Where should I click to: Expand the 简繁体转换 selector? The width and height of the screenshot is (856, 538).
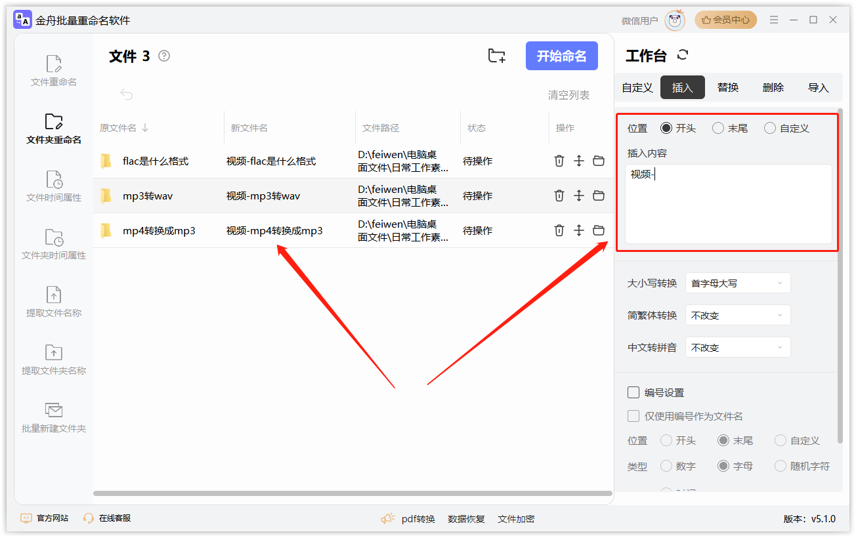tap(738, 315)
